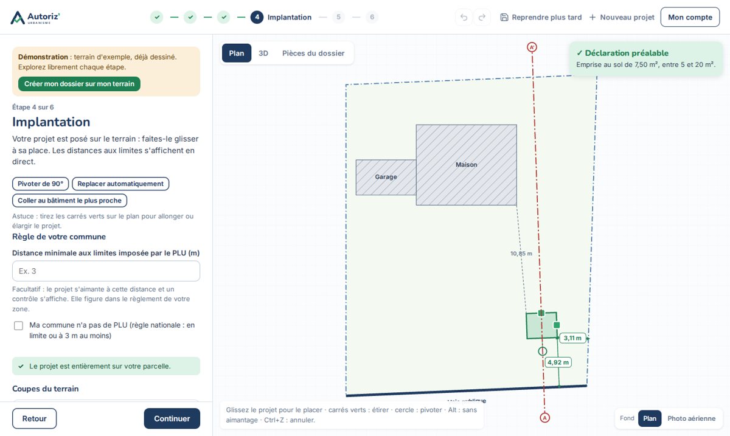Go back to completed step 1 checkmark
Screen dimensions: 730x436
pyautogui.click(x=157, y=17)
